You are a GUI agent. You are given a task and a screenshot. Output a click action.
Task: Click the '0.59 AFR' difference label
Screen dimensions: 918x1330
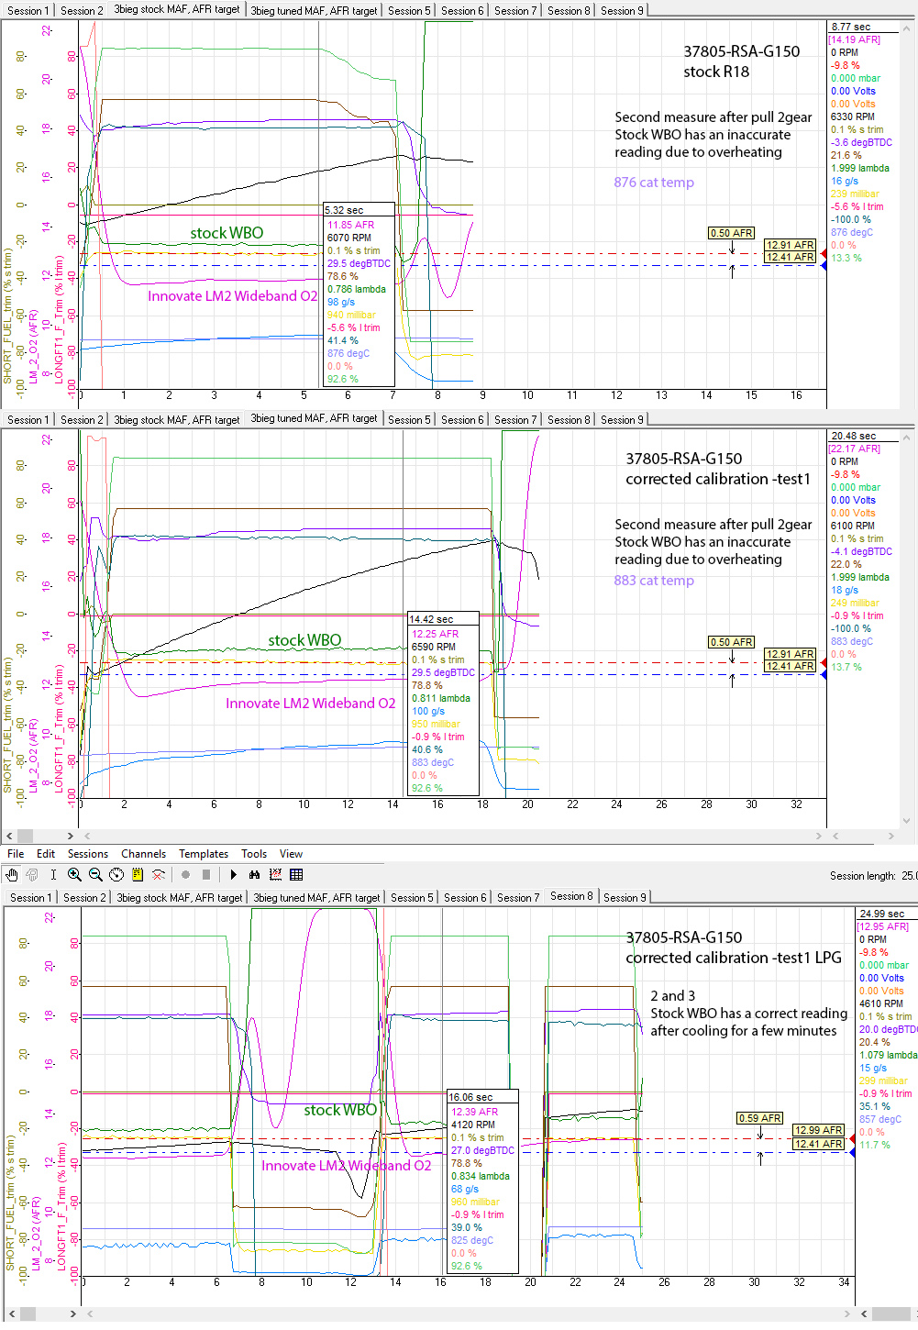pos(760,1118)
